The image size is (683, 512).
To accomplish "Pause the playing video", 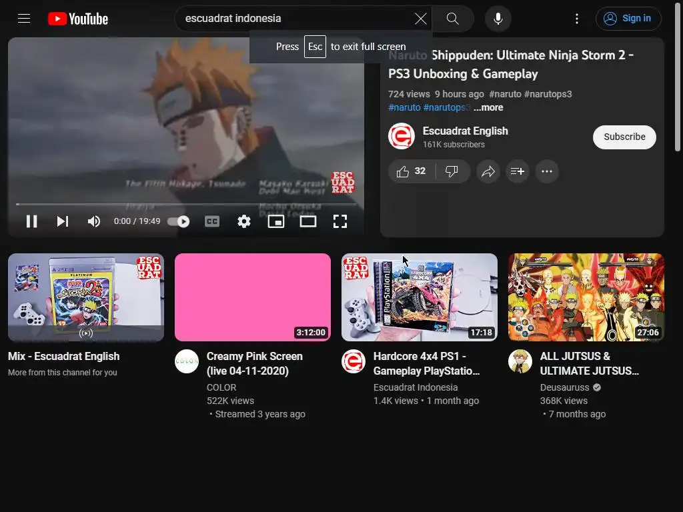I will coord(31,221).
